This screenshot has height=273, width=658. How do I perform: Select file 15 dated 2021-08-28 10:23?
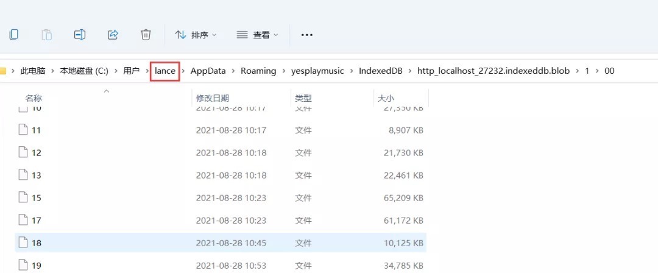click(x=37, y=197)
